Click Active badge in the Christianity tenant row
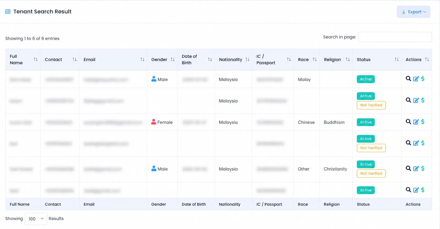This screenshot has width=440, height=229. [366, 164]
